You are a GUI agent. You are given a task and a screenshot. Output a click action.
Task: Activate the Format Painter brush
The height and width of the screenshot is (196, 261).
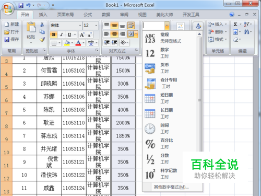(x=42, y=40)
